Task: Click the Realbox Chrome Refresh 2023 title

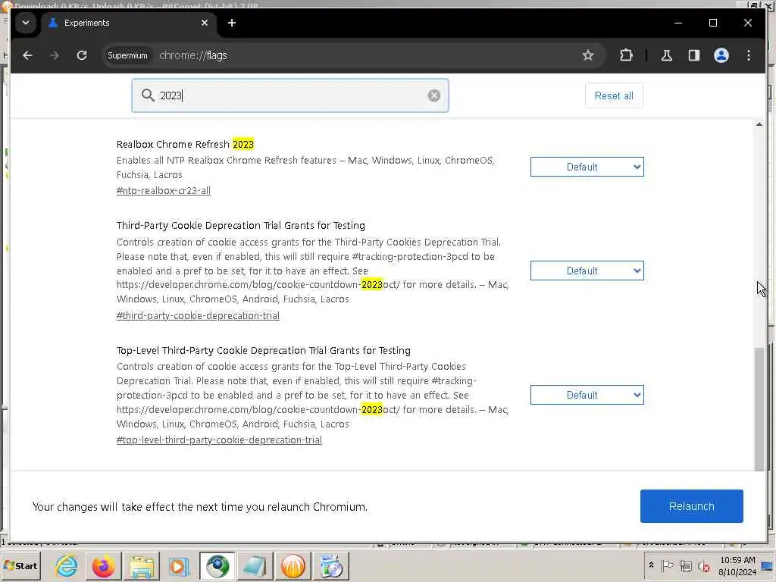Action: coord(185,144)
